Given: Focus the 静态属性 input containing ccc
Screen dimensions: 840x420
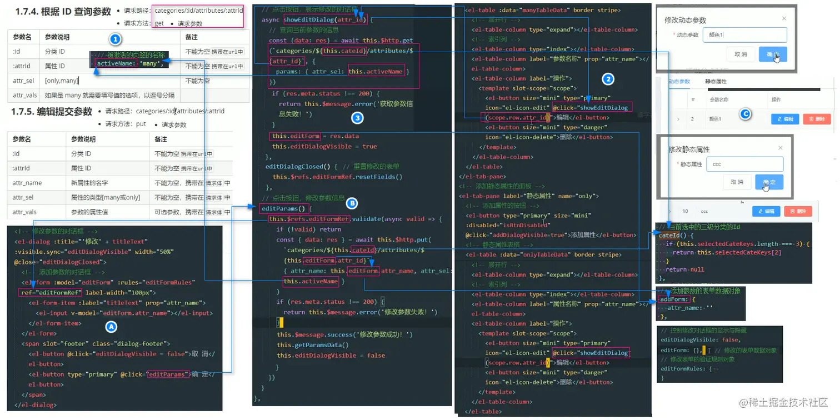Looking at the screenshot, I should 744,164.
